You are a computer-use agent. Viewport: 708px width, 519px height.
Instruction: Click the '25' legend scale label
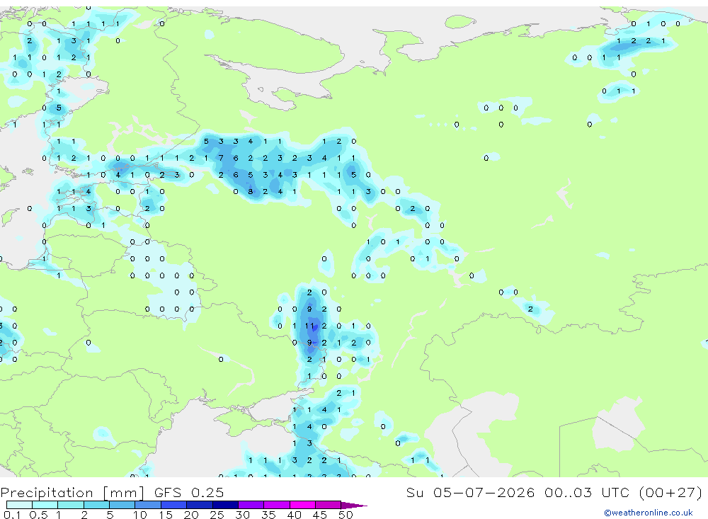(217, 515)
